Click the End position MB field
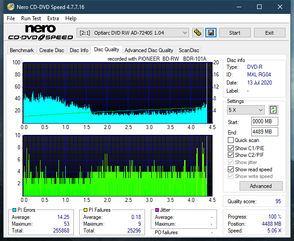The width and height of the screenshot is (294, 241). coord(264,132)
